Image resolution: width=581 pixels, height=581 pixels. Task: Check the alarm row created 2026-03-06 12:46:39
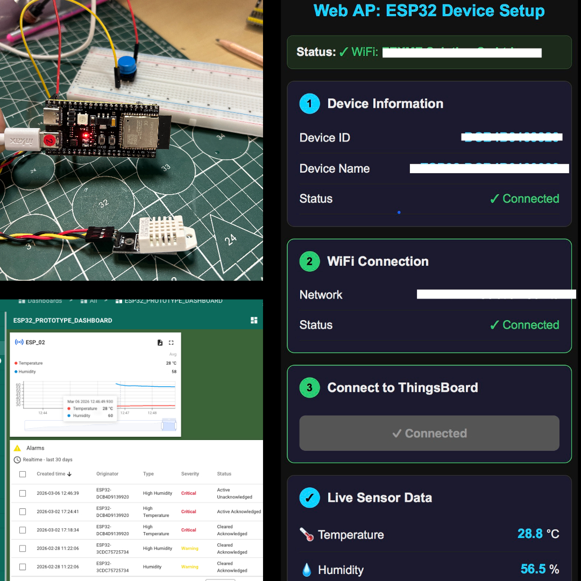(23, 493)
